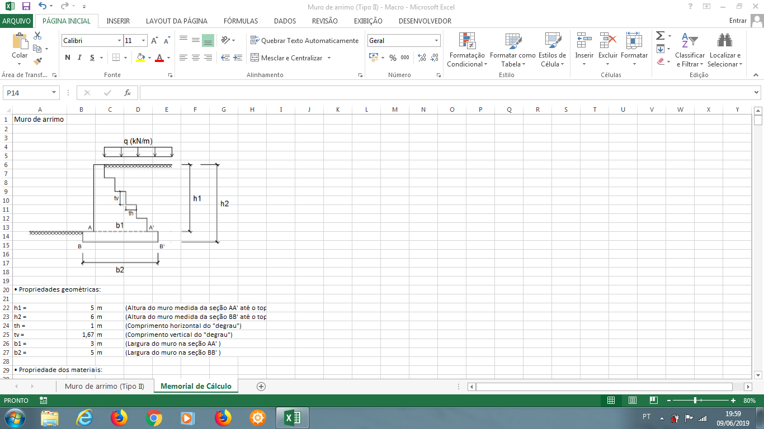Align cell text to the left
This screenshot has width=764, height=429.
pyautogui.click(x=183, y=58)
